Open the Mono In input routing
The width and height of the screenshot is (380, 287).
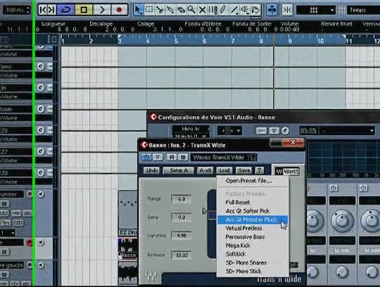click(191, 129)
